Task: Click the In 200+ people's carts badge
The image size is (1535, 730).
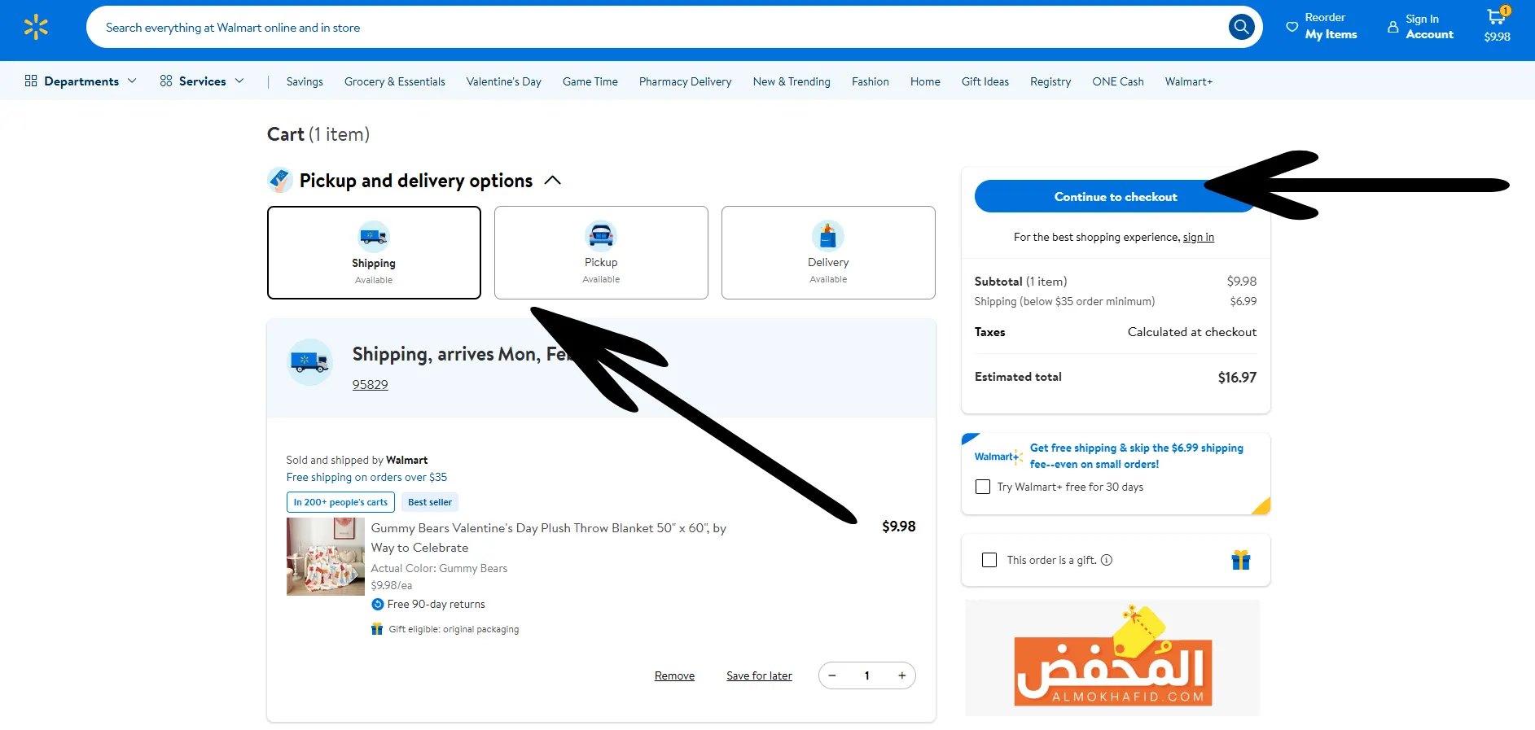Action: click(340, 502)
